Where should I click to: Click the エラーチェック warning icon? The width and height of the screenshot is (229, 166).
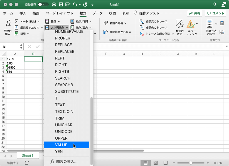[x=191, y=24]
